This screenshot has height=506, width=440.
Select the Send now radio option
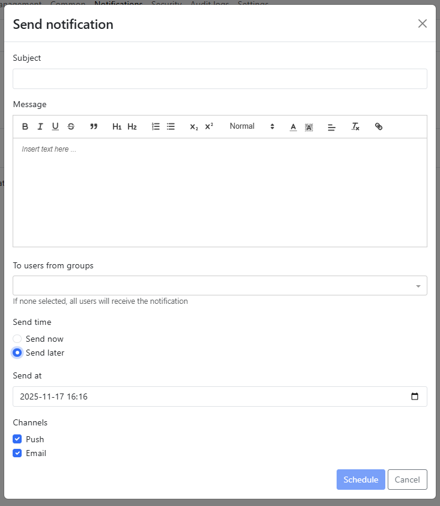pos(17,339)
